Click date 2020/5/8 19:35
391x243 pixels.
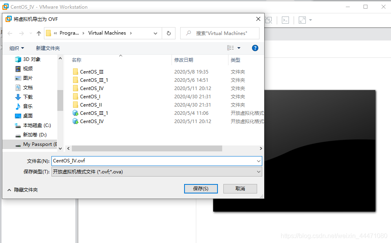[191, 72]
